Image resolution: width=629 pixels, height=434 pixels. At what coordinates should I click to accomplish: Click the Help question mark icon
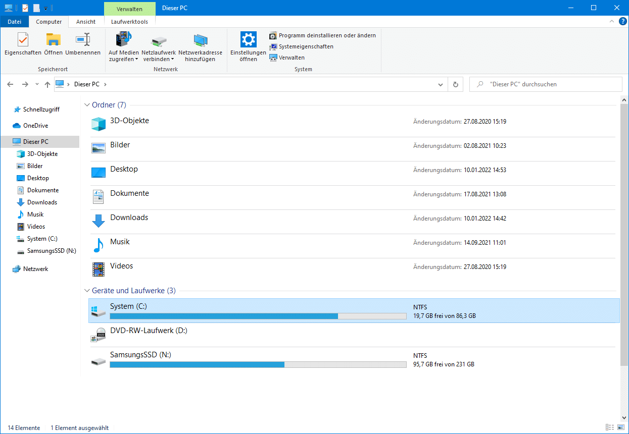point(623,21)
